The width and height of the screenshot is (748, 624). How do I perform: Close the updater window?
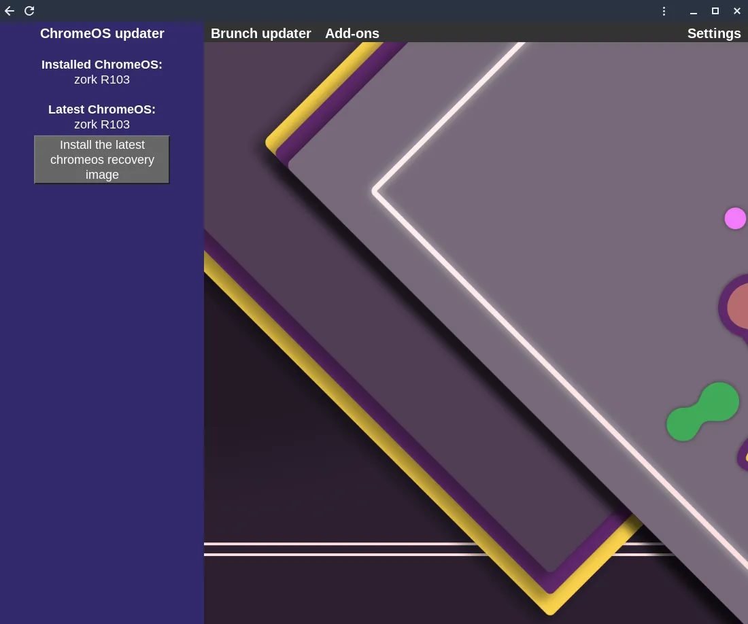click(736, 11)
